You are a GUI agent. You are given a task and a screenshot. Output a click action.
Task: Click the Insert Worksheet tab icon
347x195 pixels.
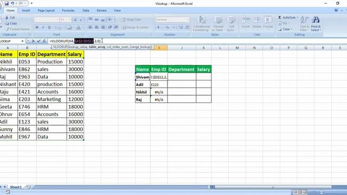[29, 187]
